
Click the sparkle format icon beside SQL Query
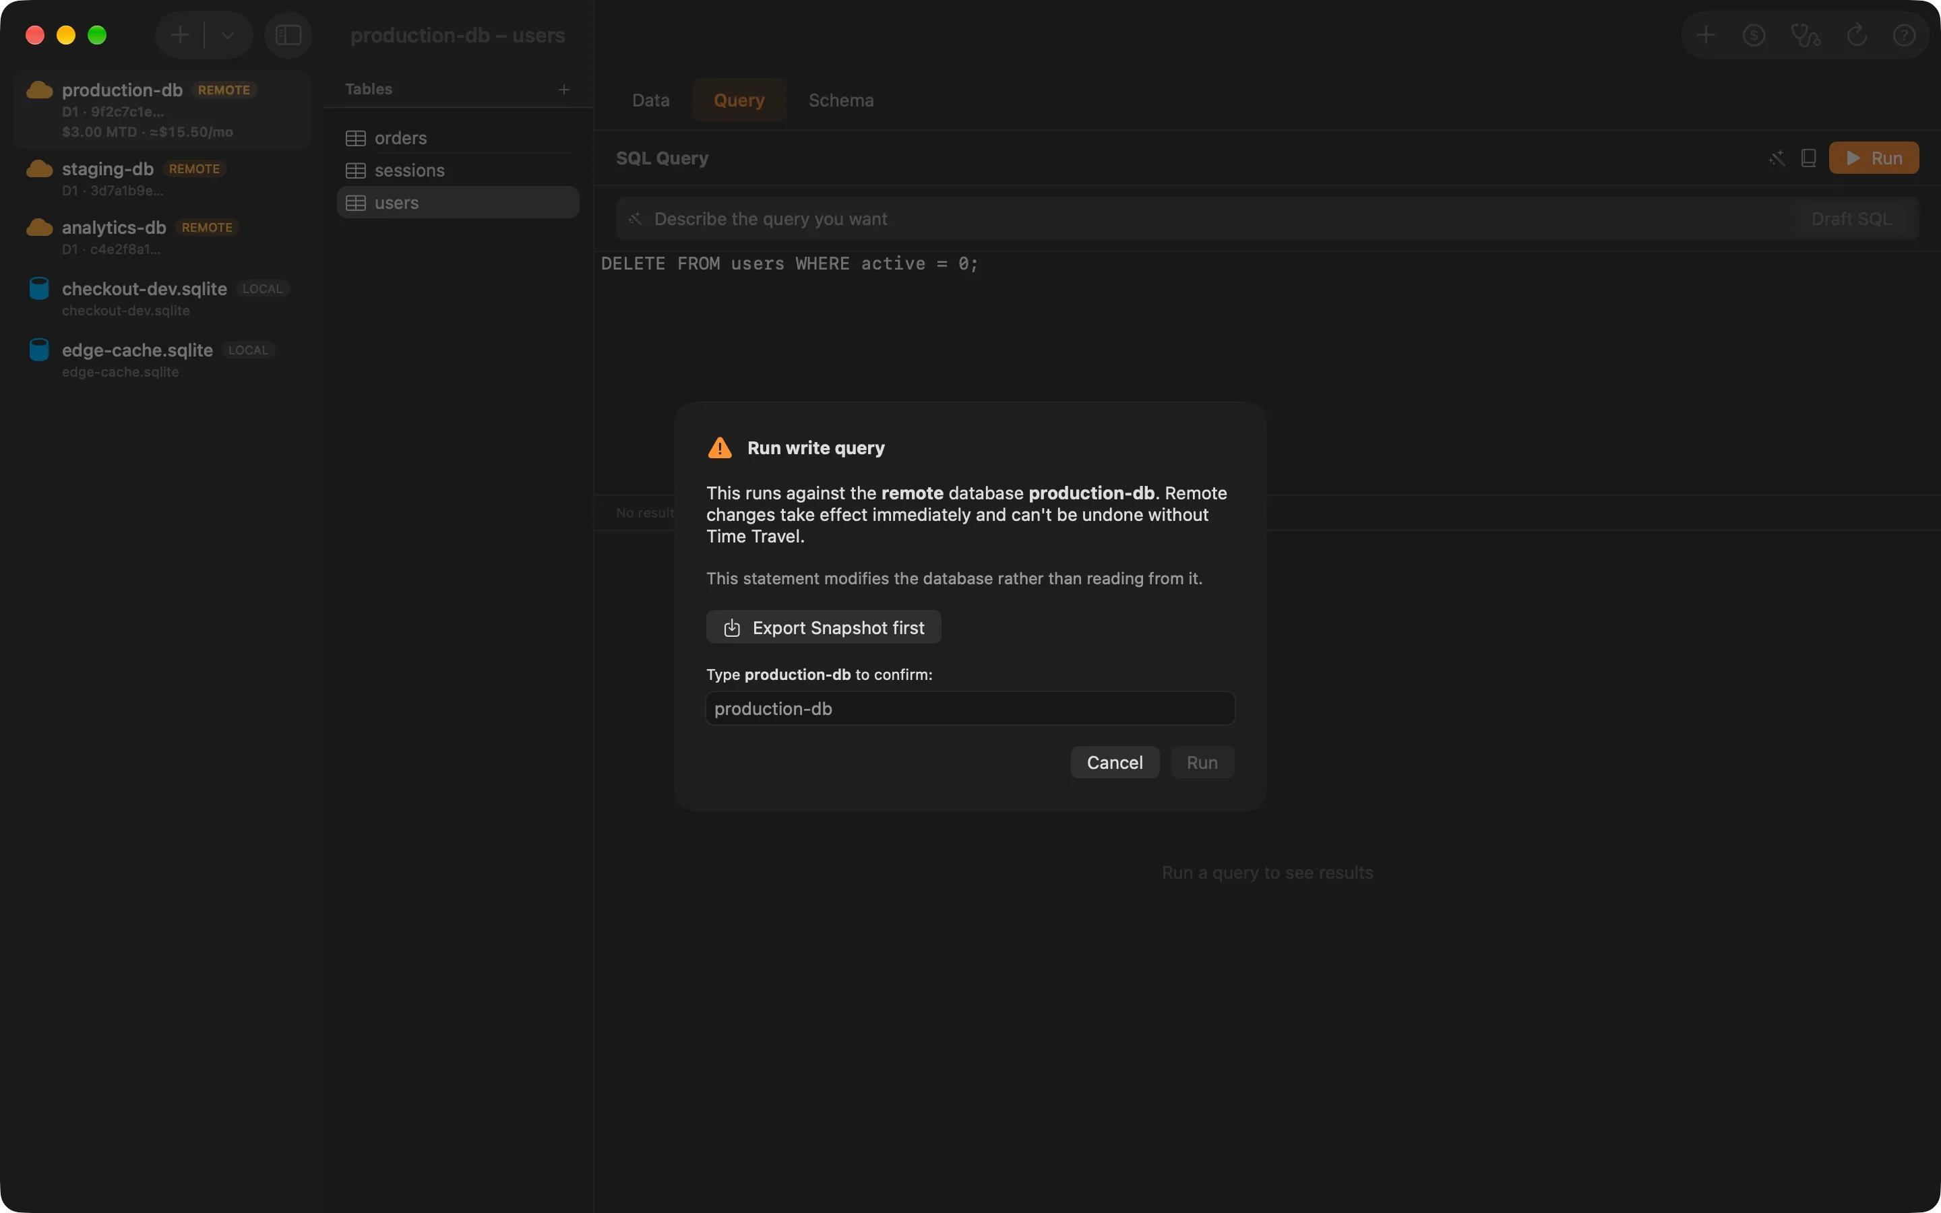click(x=1777, y=158)
